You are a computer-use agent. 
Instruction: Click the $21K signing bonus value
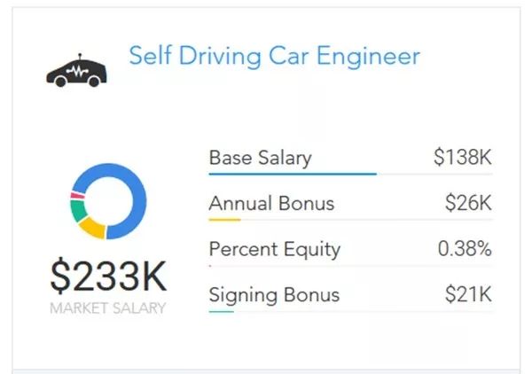coord(468,295)
